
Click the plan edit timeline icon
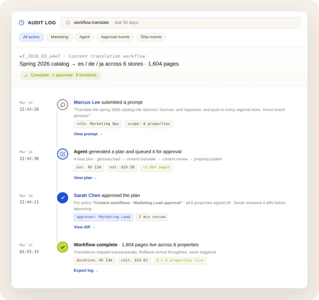[x=63, y=154]
